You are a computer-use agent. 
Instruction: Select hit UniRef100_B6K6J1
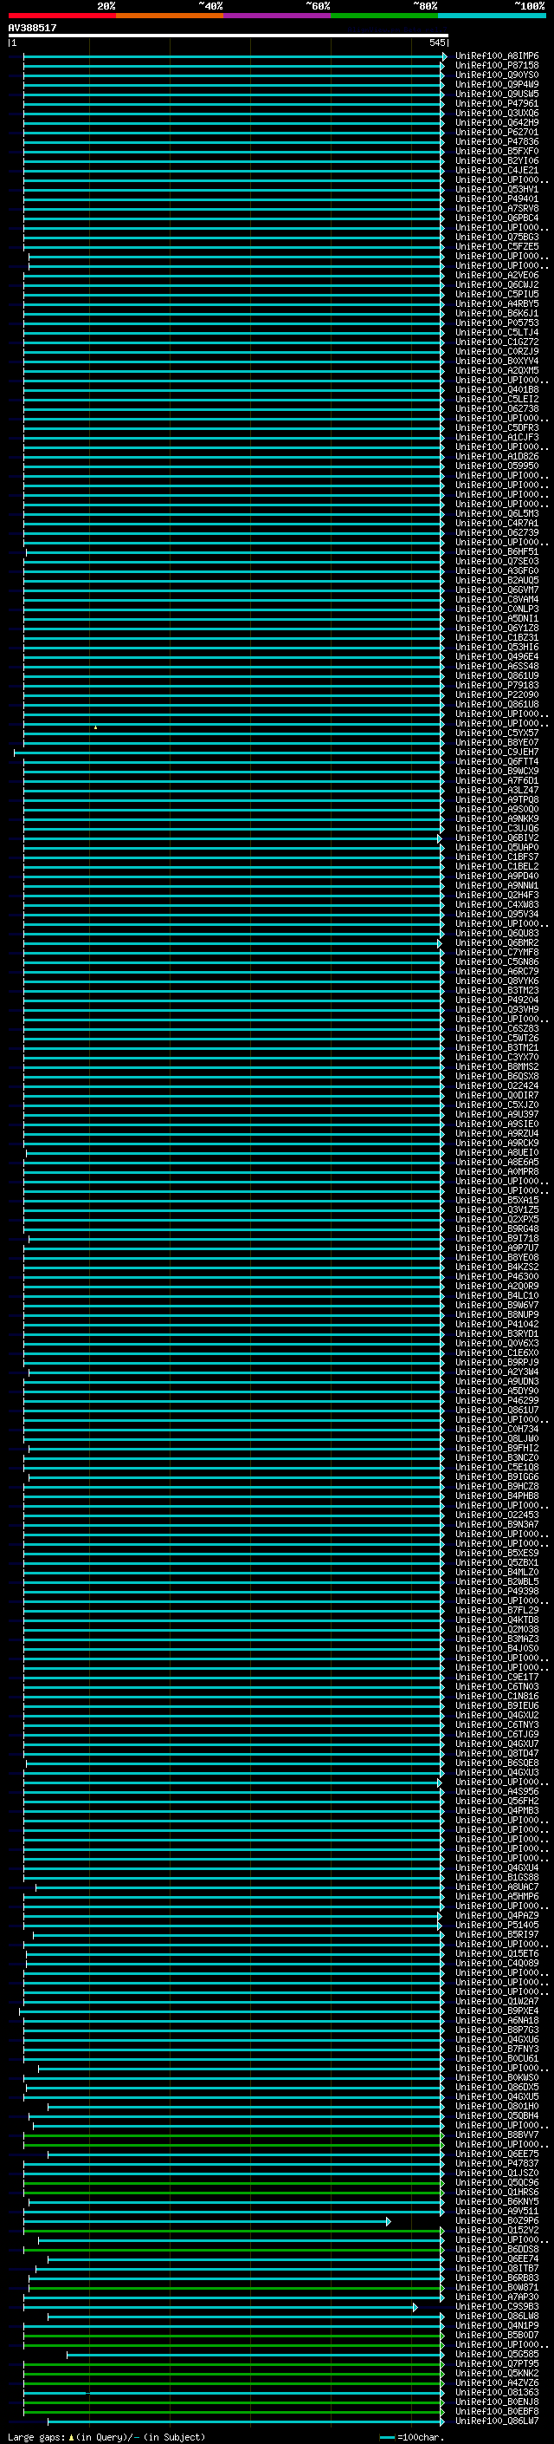coord(497,313)
